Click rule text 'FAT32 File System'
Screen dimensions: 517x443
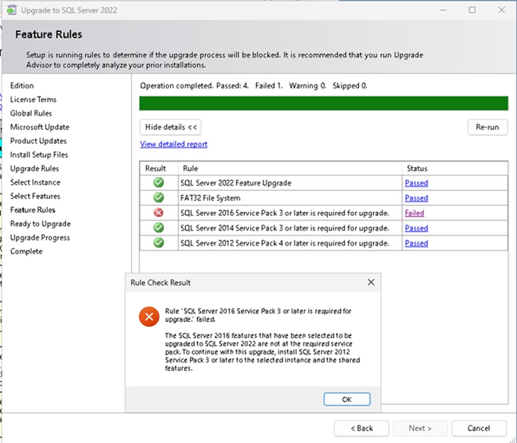point(211,198)
